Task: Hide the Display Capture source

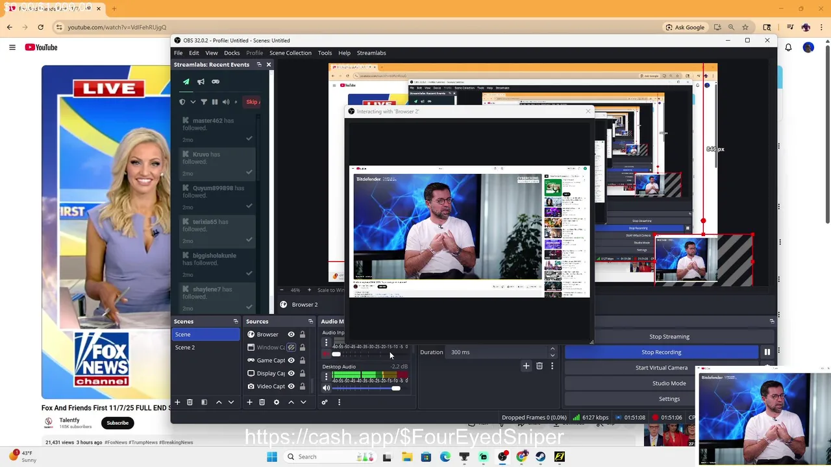Action: pyautogui.click(x=291, y=374)
